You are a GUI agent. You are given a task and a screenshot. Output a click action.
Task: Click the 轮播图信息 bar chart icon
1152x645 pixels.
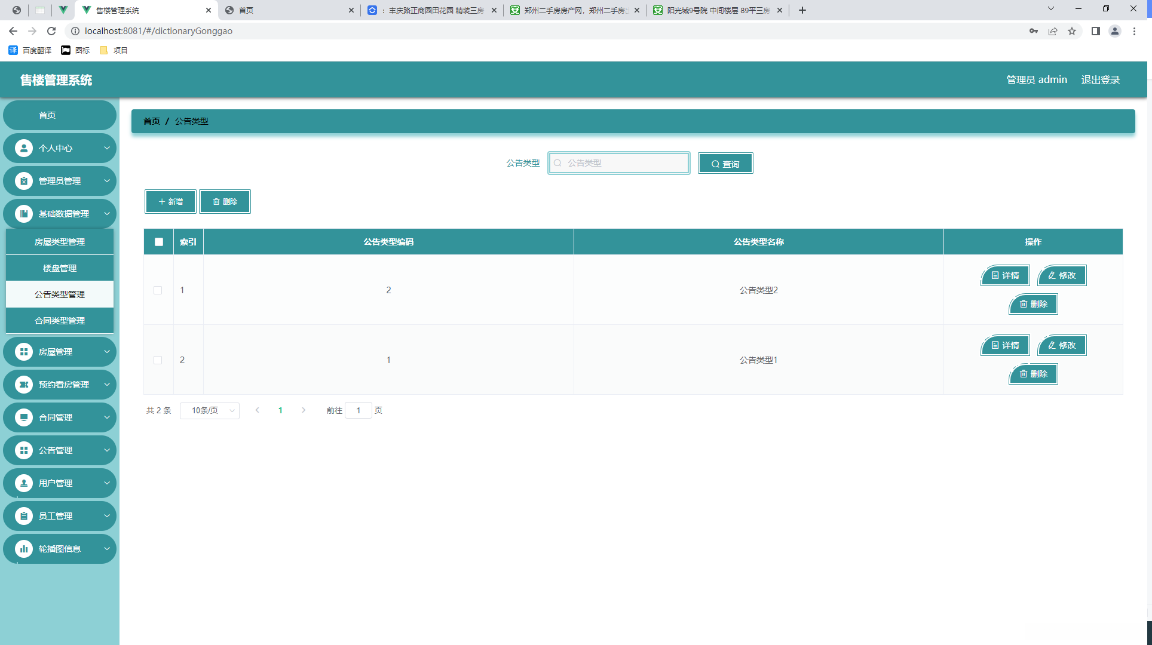[x=24, y=549]
